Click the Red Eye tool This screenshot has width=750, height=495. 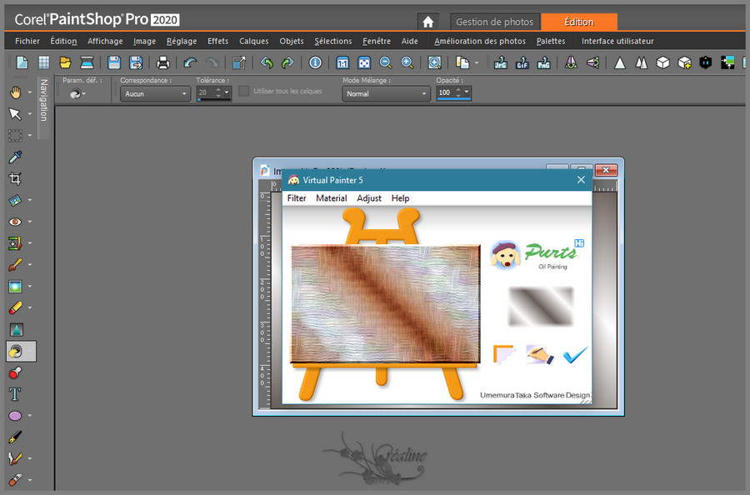point(15,222)
